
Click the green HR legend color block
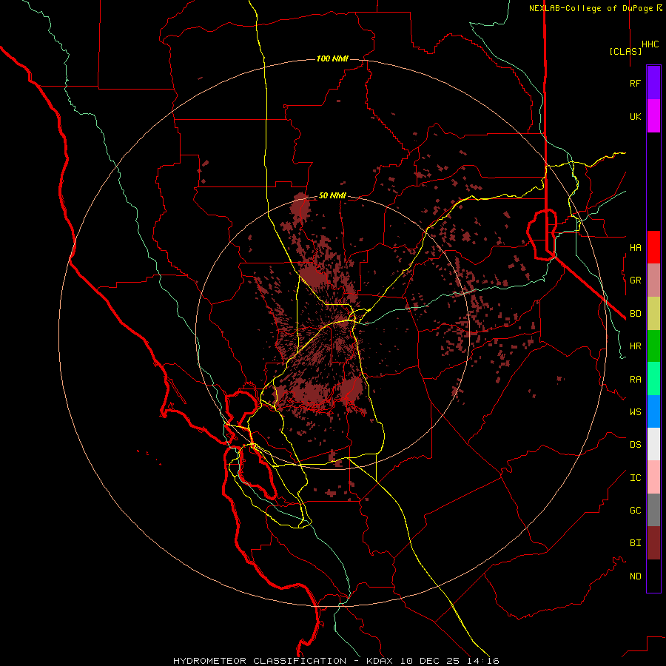[x=653, y=346]
